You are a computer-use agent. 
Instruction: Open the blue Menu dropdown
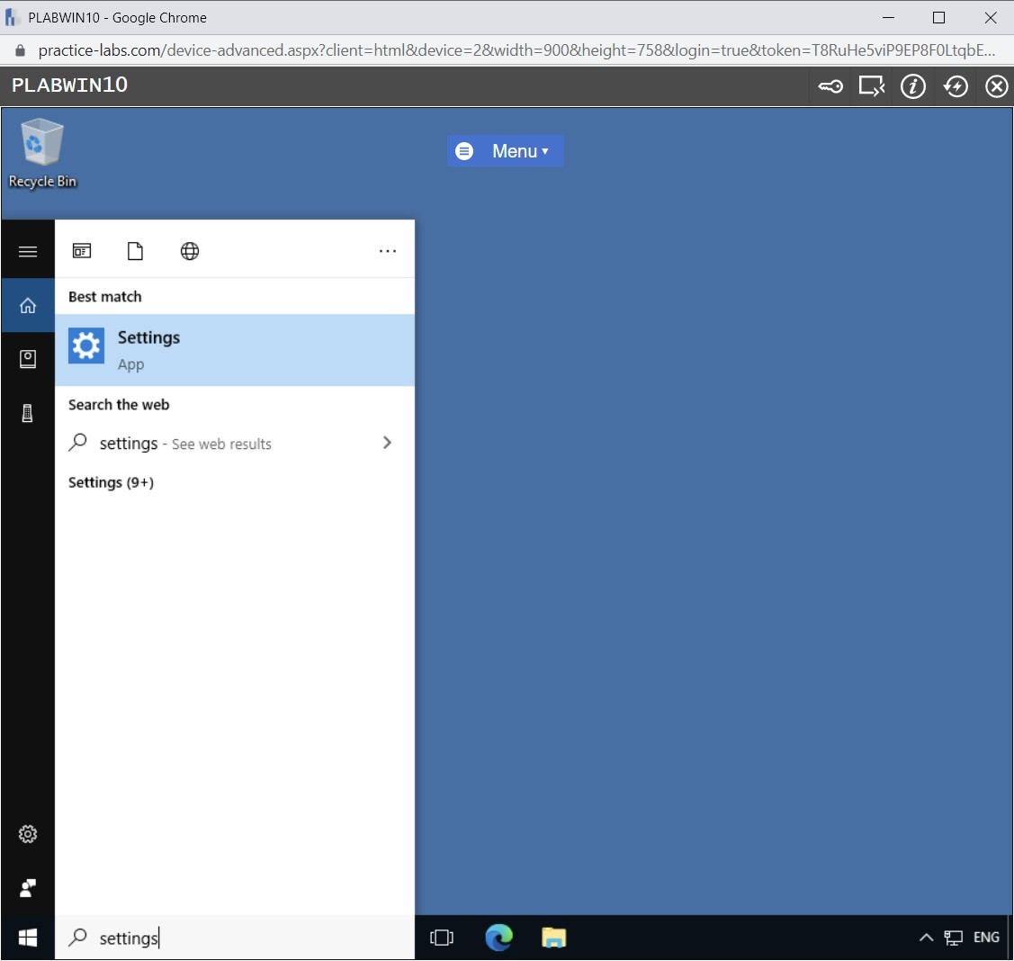[x=507, y=150]
